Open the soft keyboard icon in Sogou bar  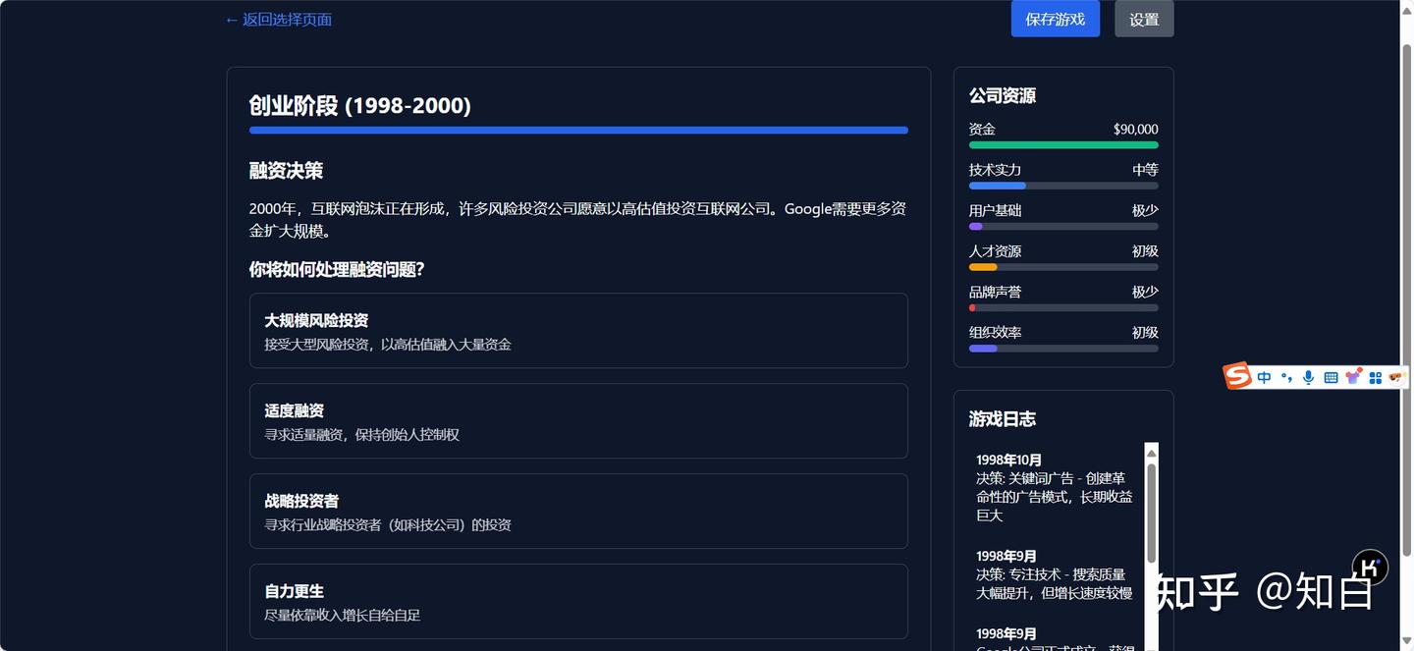1331,377
